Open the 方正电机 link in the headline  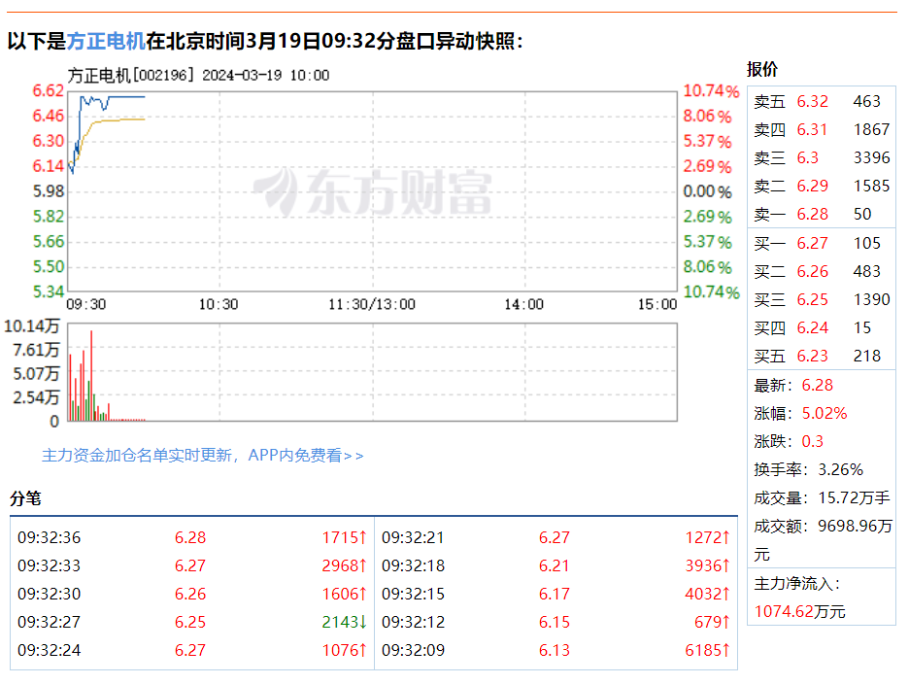click(x=106, y=41)
